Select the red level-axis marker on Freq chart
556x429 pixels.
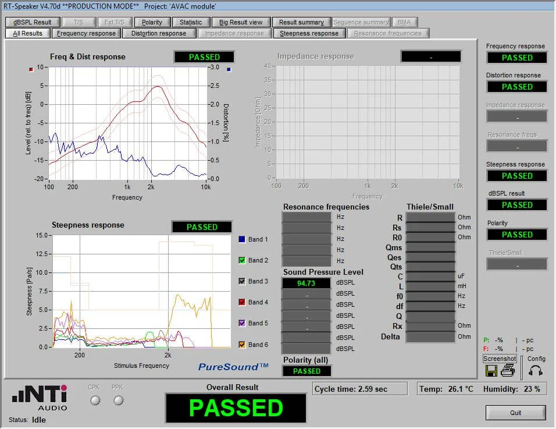tap(31, 69)
